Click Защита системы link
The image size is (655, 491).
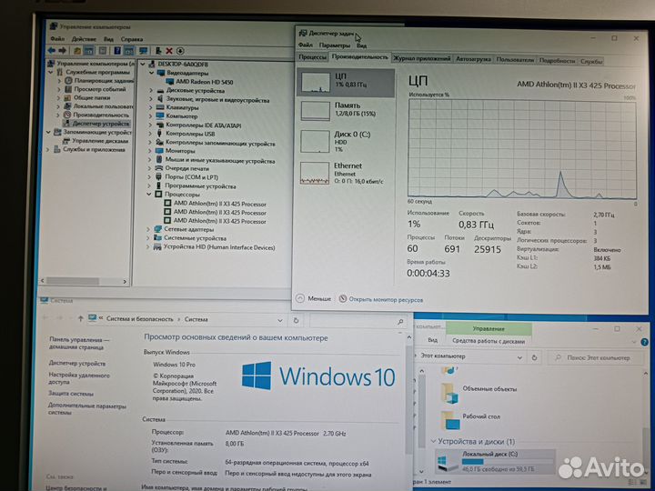71,394
